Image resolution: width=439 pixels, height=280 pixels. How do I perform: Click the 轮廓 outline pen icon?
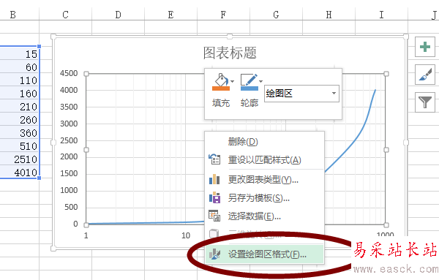(249, 82)
